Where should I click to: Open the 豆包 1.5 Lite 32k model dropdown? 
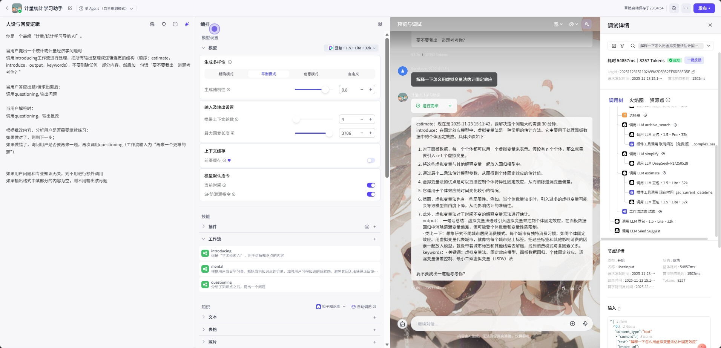coord(351,48)
